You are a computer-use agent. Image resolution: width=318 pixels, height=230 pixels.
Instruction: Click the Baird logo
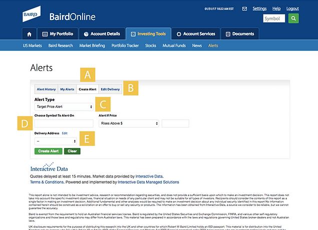[32, 14]
